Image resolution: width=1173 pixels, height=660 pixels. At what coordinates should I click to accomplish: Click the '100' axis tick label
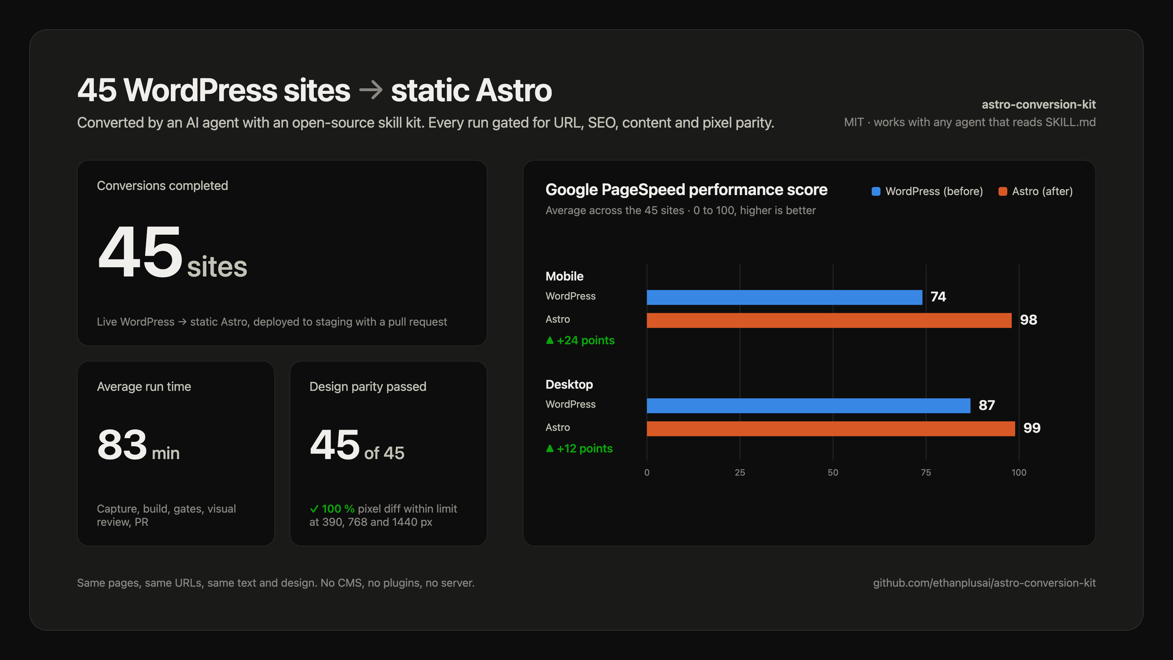coord(1019,472)
